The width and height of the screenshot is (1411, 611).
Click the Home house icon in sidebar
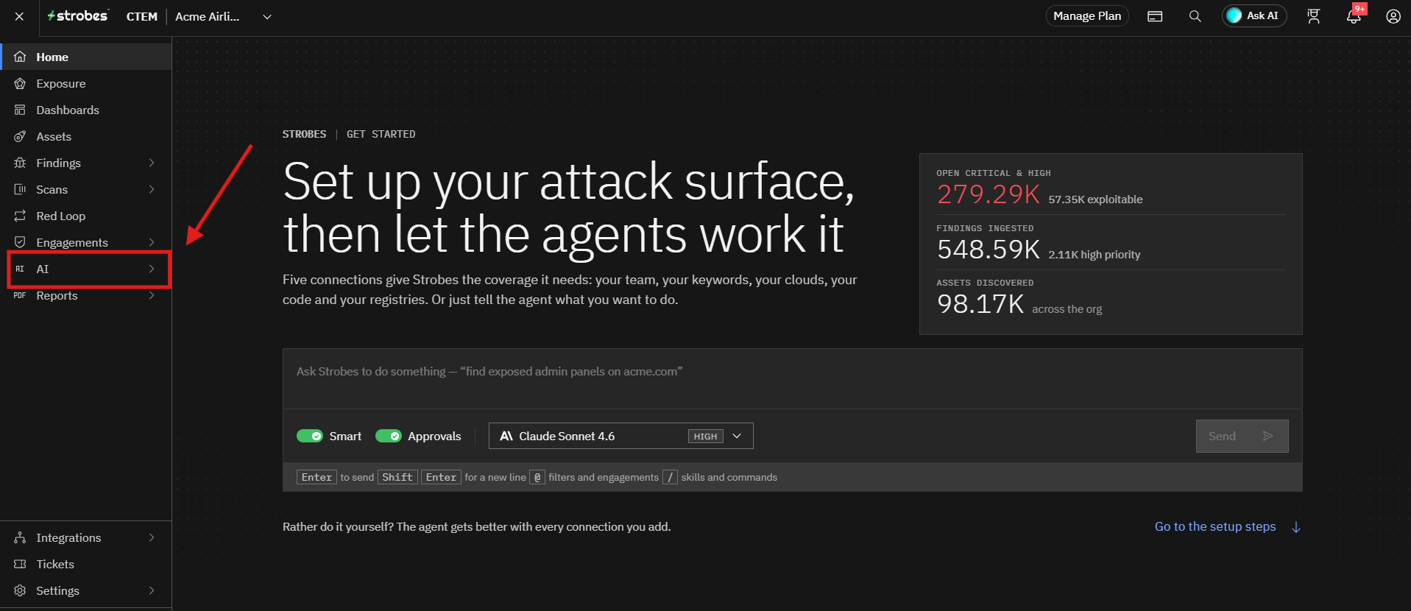point(20,57)
